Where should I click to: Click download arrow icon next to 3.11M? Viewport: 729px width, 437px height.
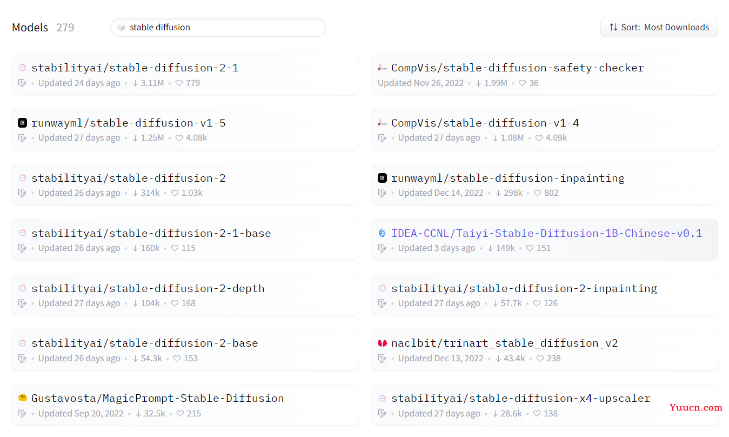[x=136, y=83]
